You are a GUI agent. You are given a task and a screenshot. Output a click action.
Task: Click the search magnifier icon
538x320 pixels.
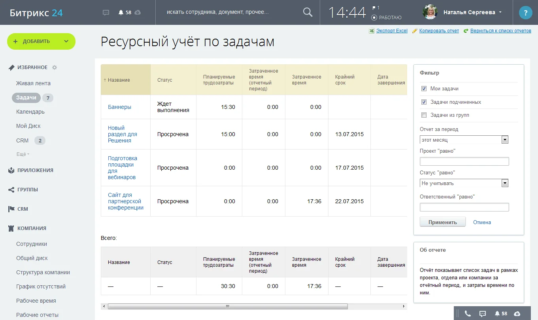coord(307,12)
